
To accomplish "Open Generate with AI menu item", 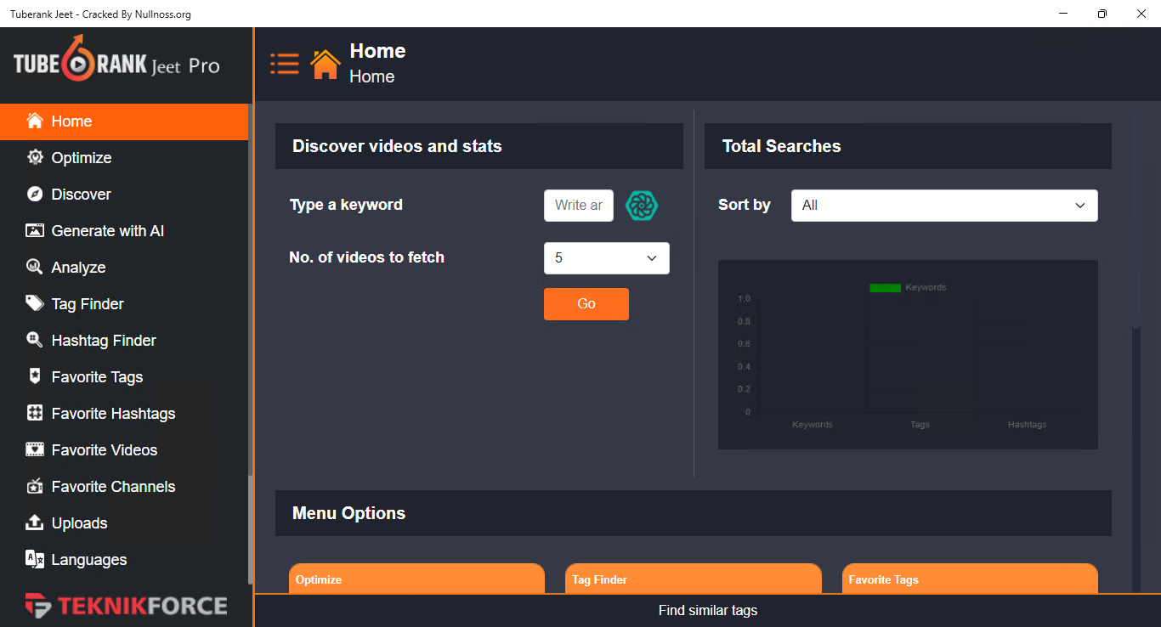I will (x=124, y=231).
